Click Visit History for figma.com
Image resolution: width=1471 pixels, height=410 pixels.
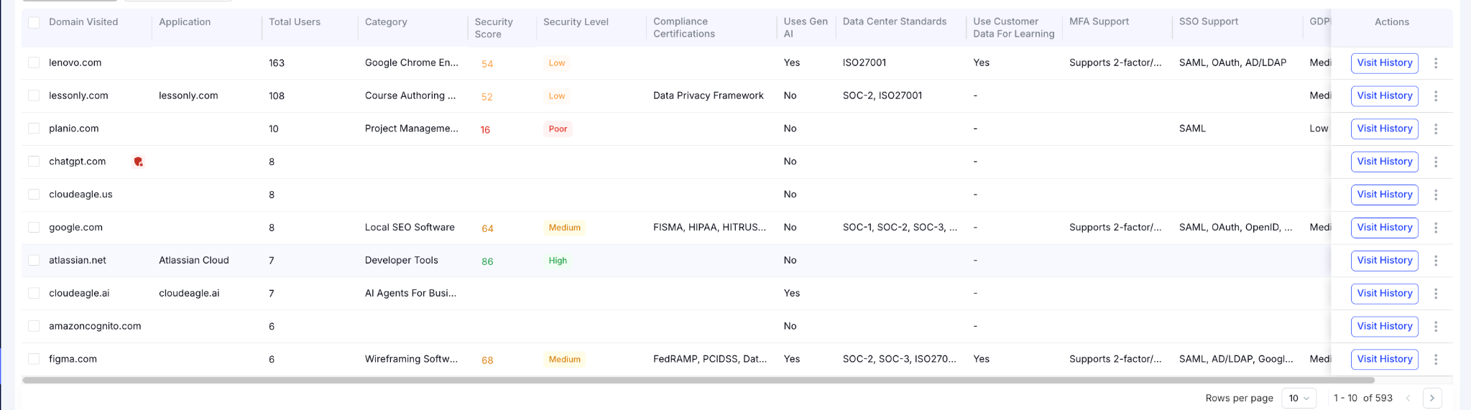[1385, 359]
